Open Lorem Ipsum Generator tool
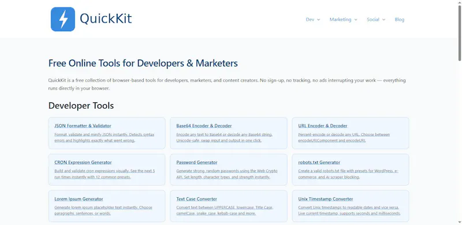 point(79,199)
